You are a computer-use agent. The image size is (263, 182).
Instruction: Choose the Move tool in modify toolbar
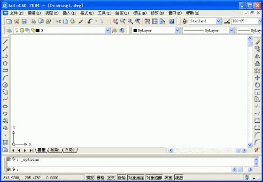[257, 78]
